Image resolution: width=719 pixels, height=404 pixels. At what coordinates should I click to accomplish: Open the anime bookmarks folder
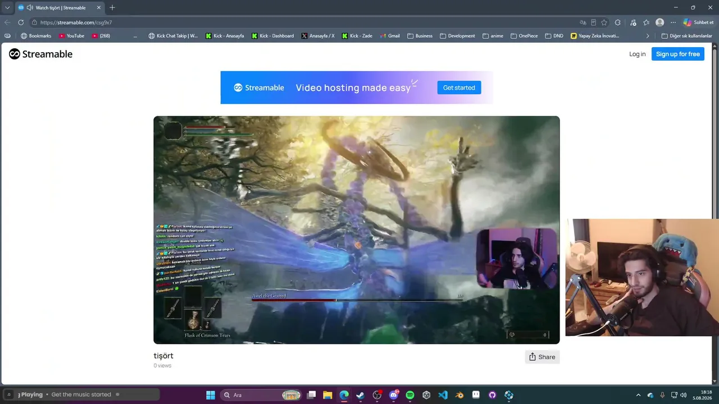[x=493, y=36]
